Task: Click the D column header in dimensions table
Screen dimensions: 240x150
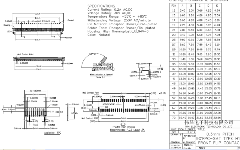Action: pyautogui.click(x=208, y=6)
